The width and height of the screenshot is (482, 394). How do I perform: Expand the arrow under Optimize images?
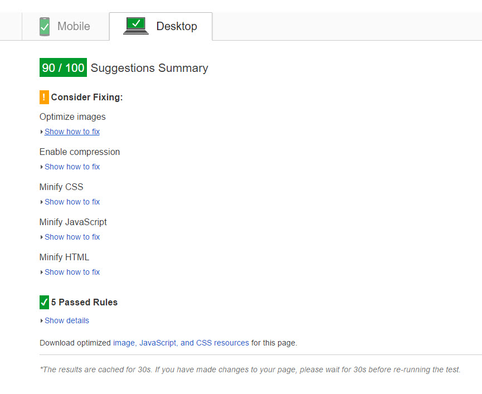point(42,132)
